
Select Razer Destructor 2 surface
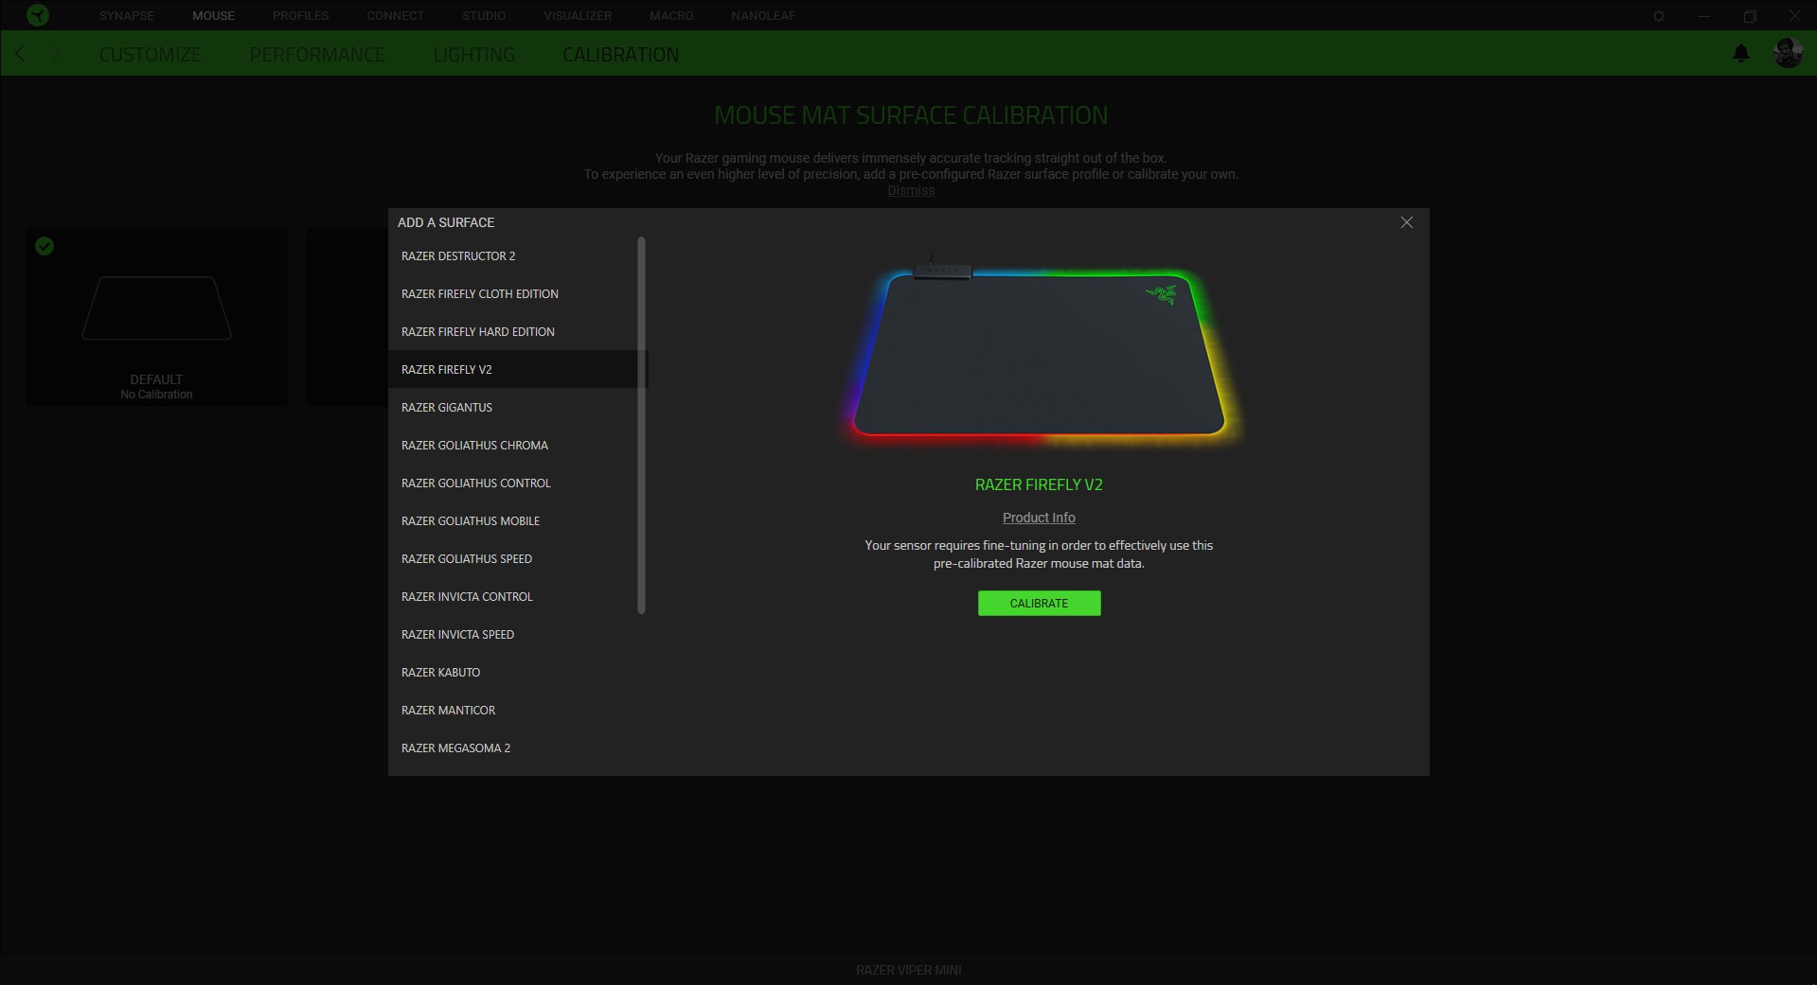coord(513,256)
